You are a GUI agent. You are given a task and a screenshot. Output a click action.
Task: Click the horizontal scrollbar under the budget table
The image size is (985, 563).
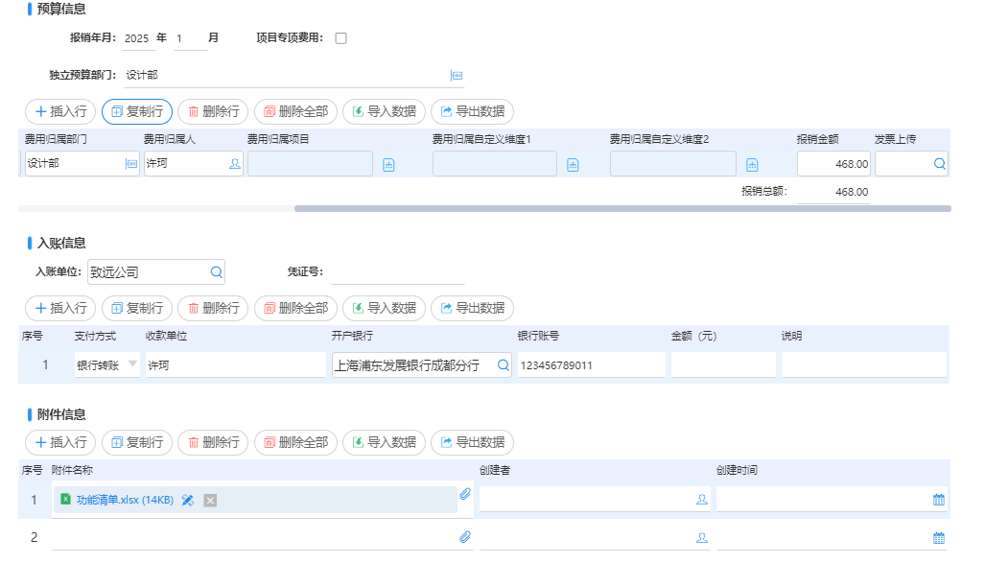[622, 209]
